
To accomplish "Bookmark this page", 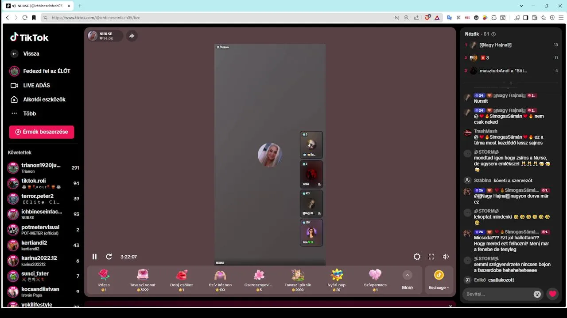I will coord(34,18).
